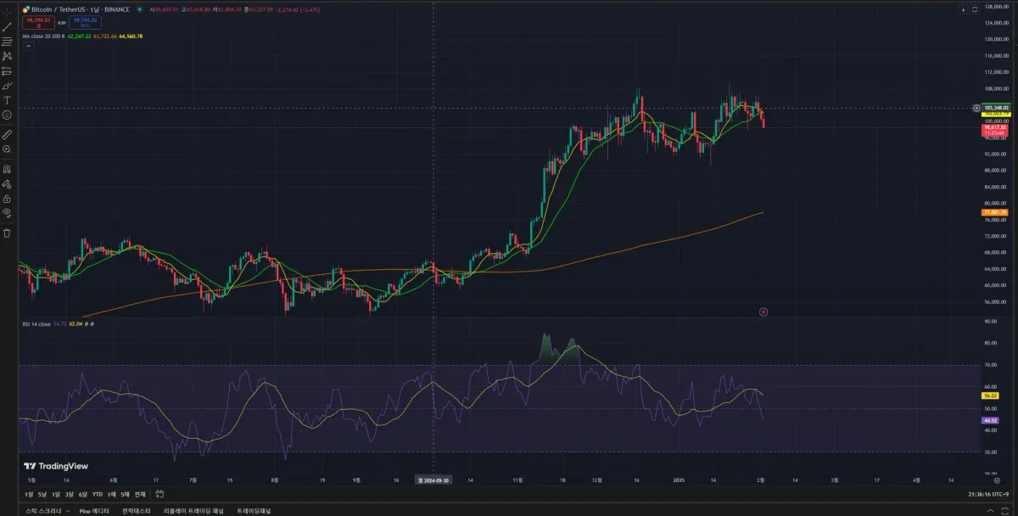Toggle hide all drawings eye icon
The width and height of the screenshot is (1018, 516).
tap(7, 212)
